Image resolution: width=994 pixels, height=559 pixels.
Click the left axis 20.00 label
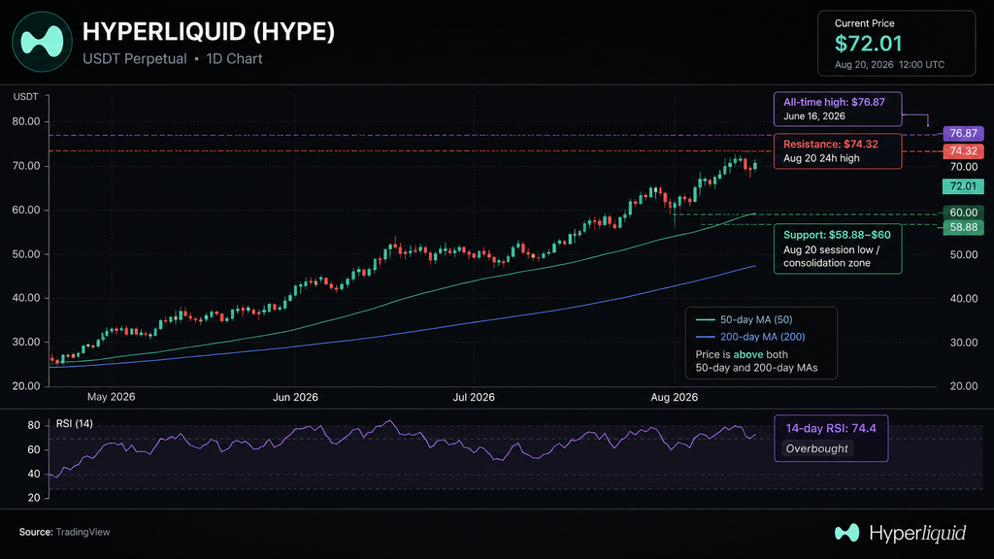[x=26, y=386]
